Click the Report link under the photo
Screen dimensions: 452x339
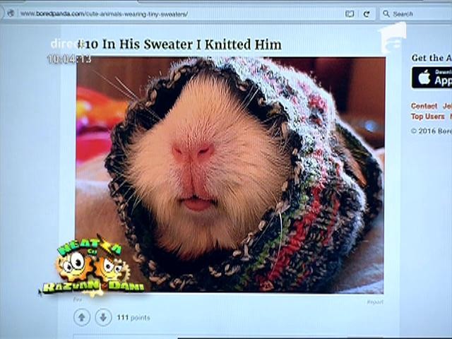pyautogui.click(x=375, y=302)
